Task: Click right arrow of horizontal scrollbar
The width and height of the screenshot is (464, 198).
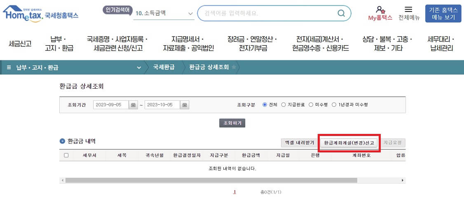Action: coord(403,180)
